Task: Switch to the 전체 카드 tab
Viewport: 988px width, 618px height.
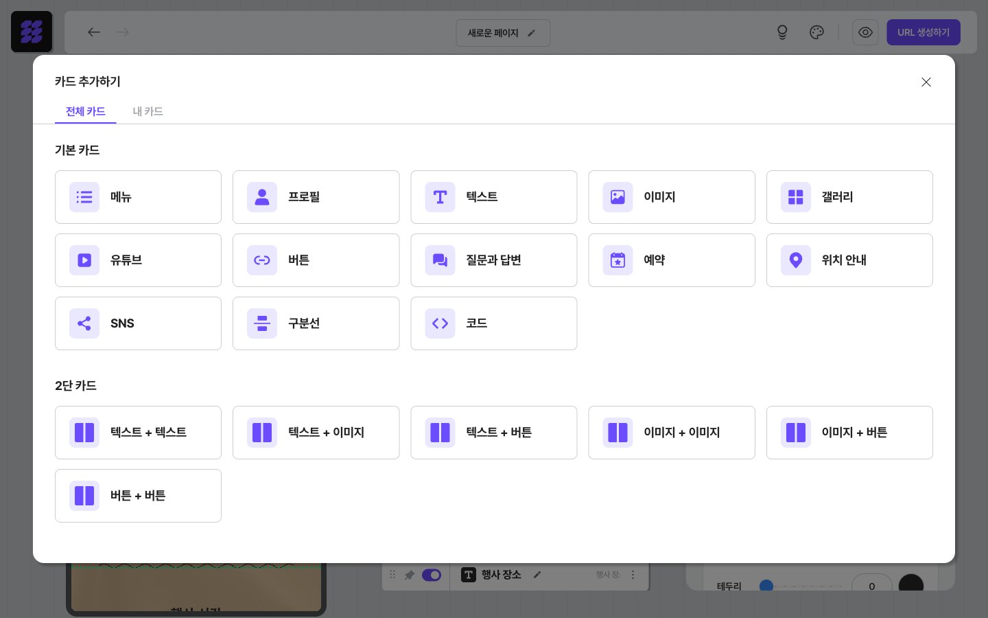Action: 86,111
